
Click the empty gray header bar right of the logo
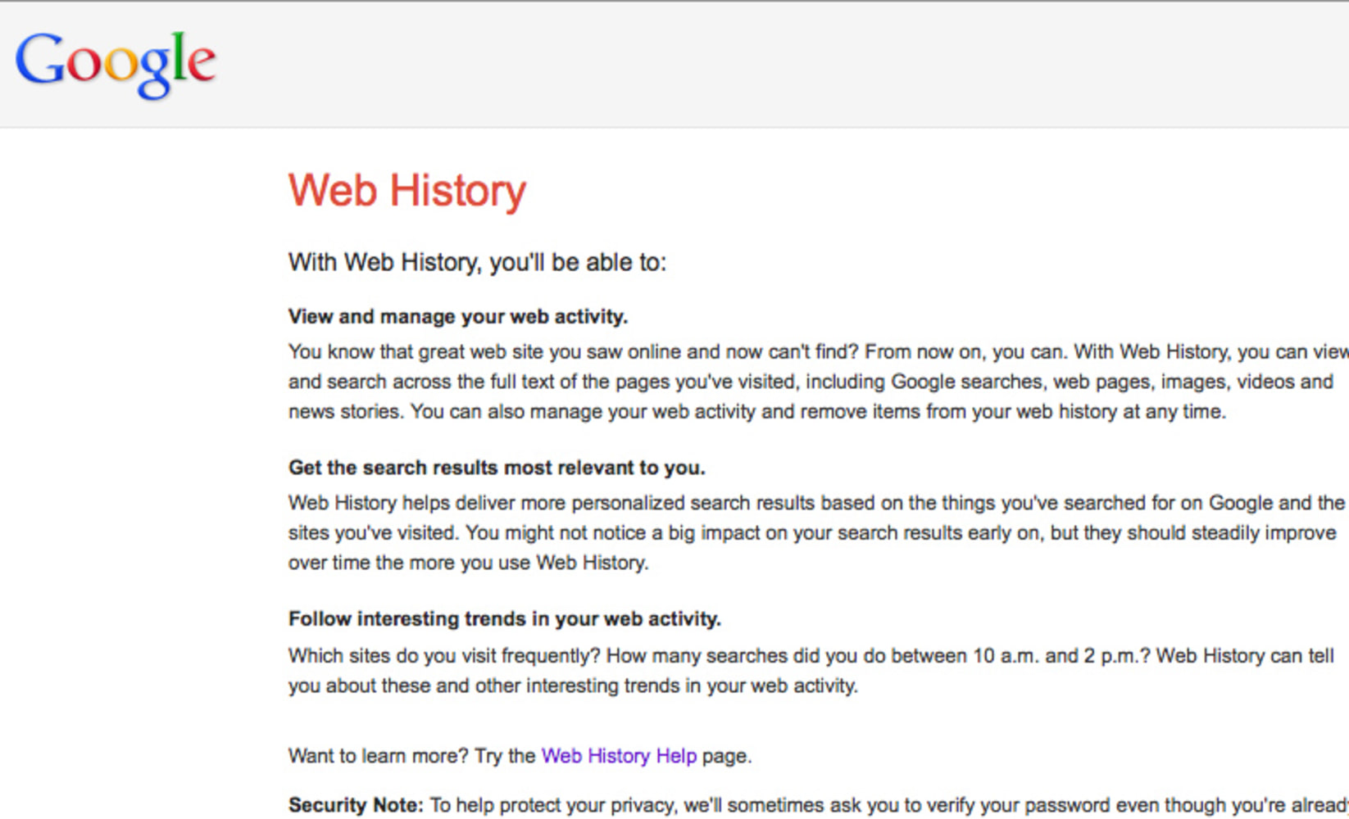click(x=779, y=64)
